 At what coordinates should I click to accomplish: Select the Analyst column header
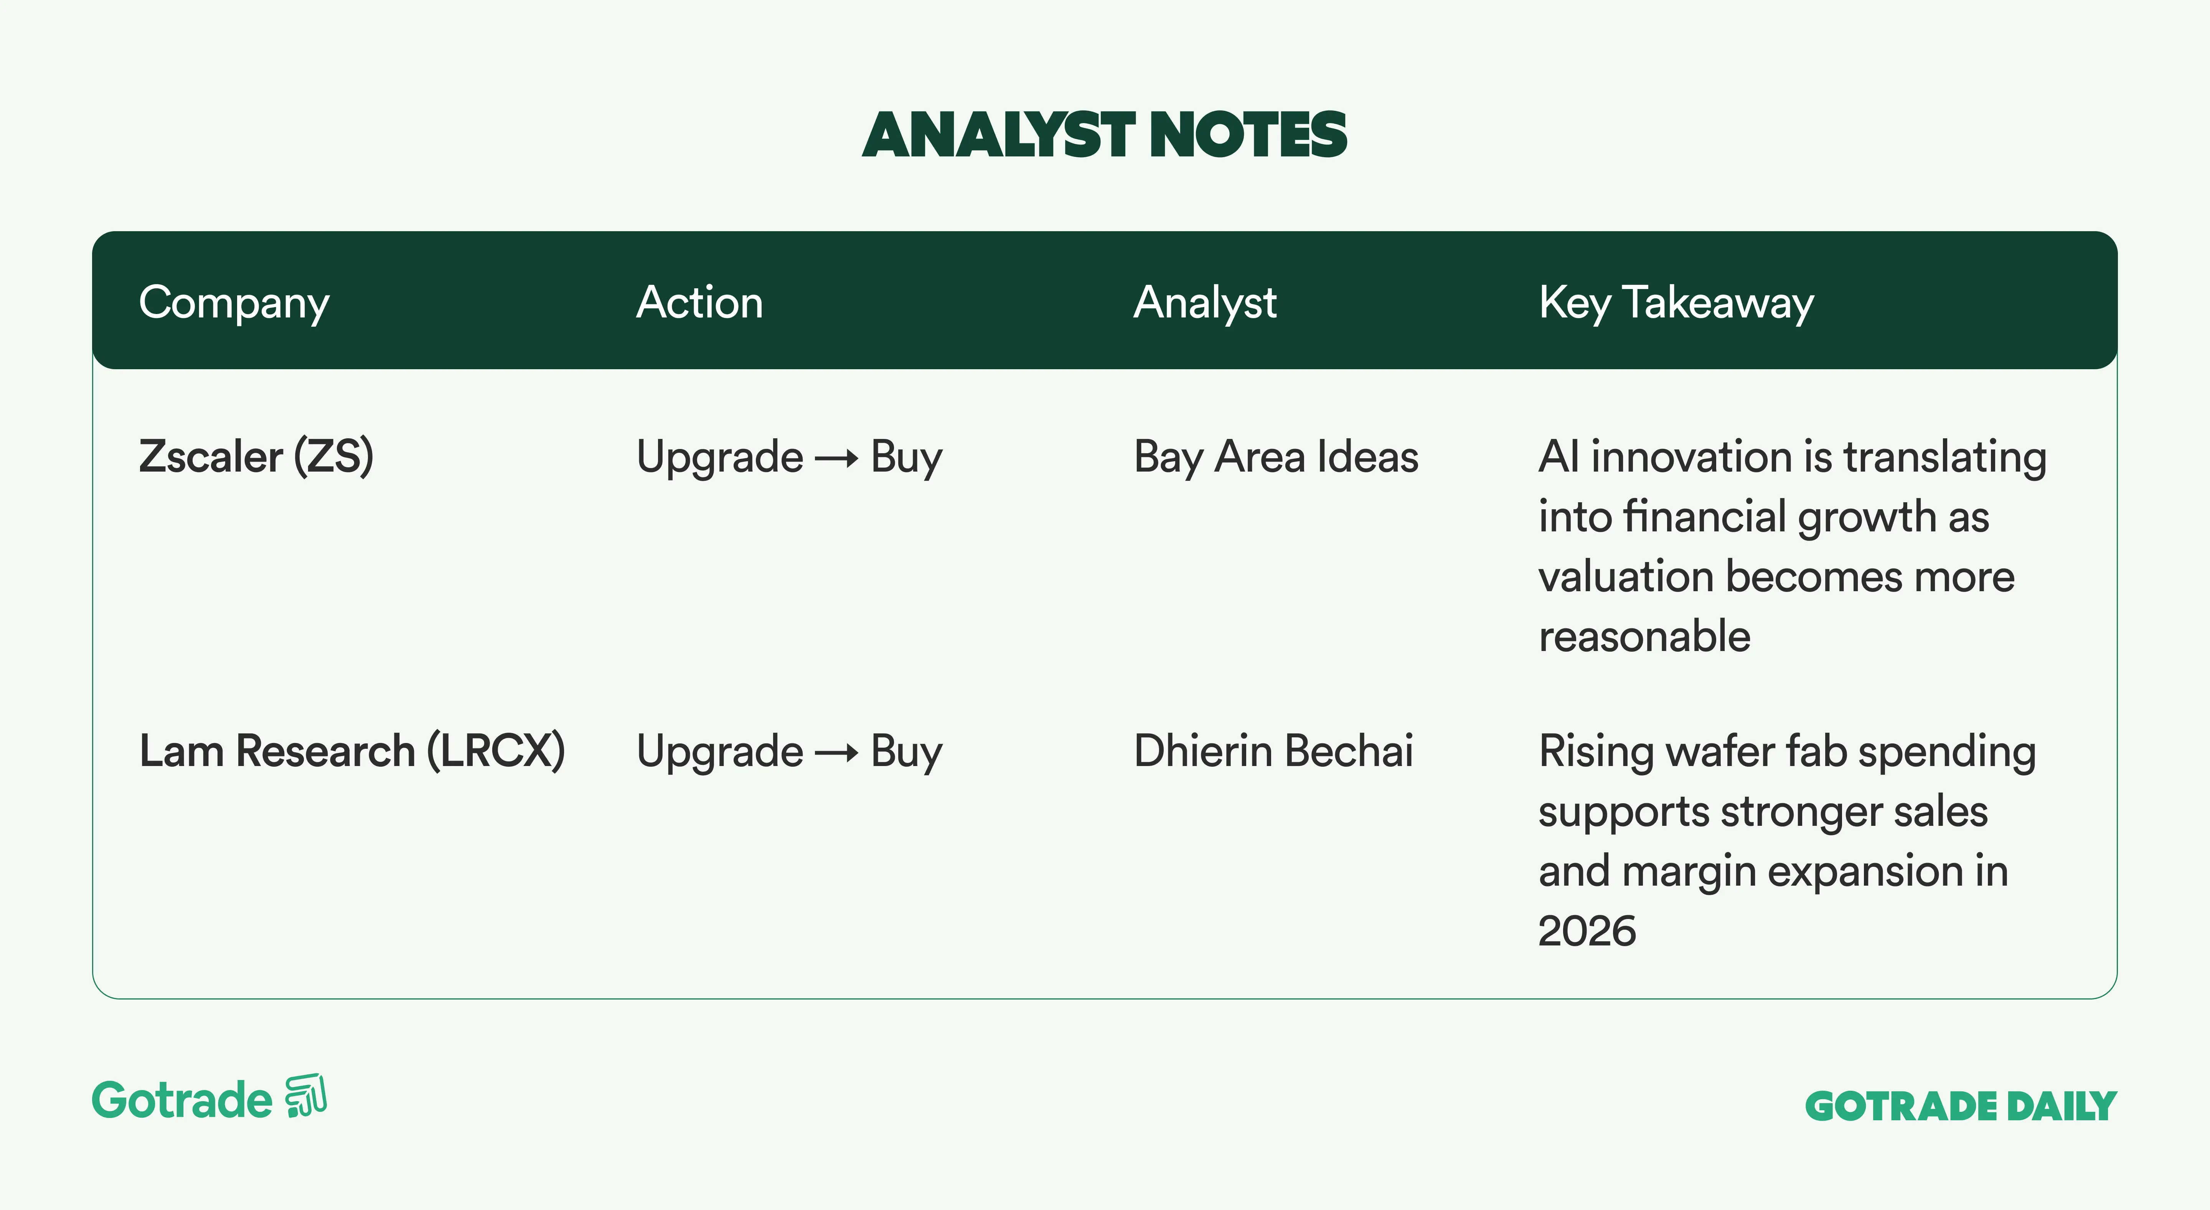click(1204, 303)
